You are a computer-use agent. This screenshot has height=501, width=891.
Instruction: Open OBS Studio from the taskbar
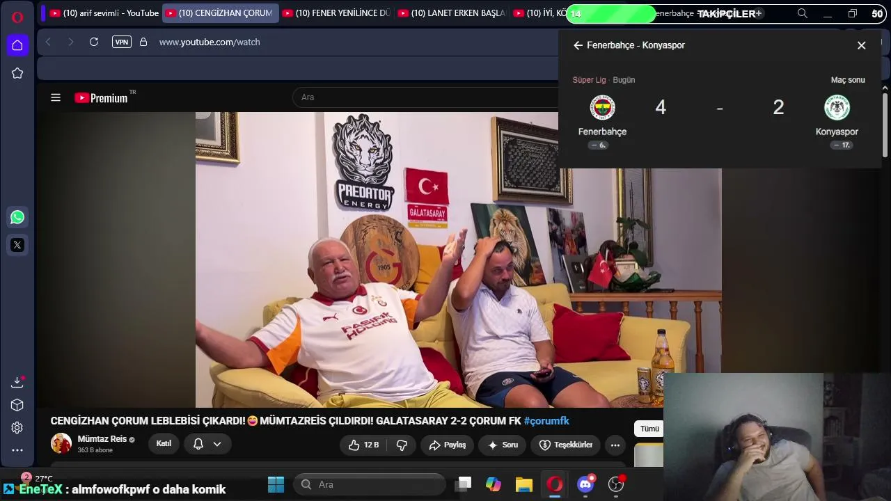[x=616, y=484]
